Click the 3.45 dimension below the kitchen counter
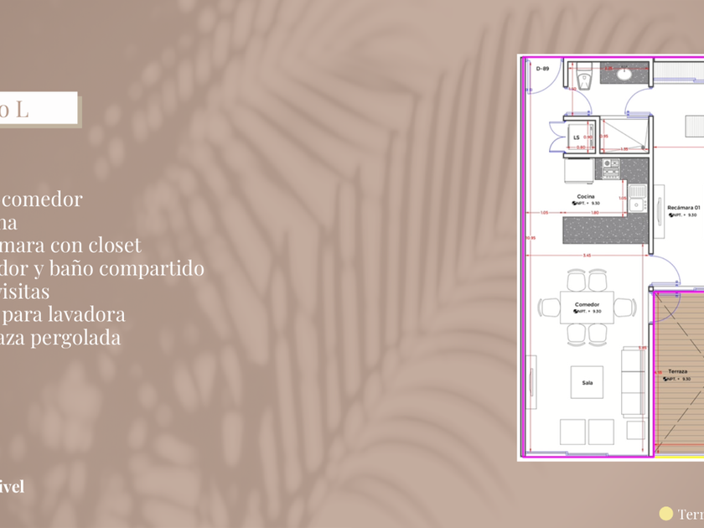 [x=587, y=256]
